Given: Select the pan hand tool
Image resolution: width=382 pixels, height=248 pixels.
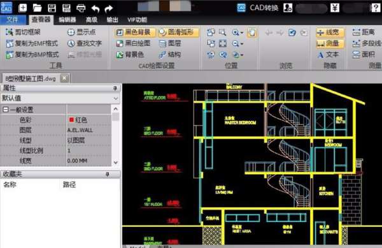Looking at the screenshot, I should [251, 32].
